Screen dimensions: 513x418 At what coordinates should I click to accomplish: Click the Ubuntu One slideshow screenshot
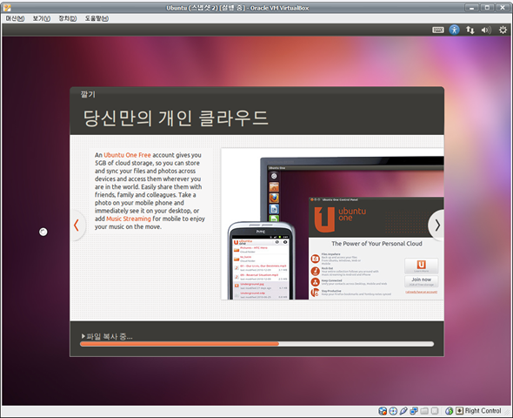click(332, 224)
